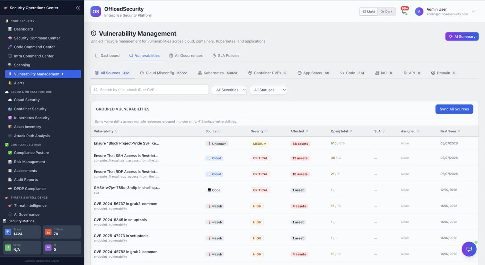The image size is (485, 265).
Task: Click the Critical metric warning card
Action: (62, 232)
